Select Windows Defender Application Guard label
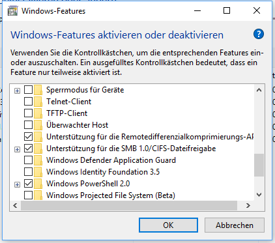This screenshot has height=243, width=275. [111, 160]
